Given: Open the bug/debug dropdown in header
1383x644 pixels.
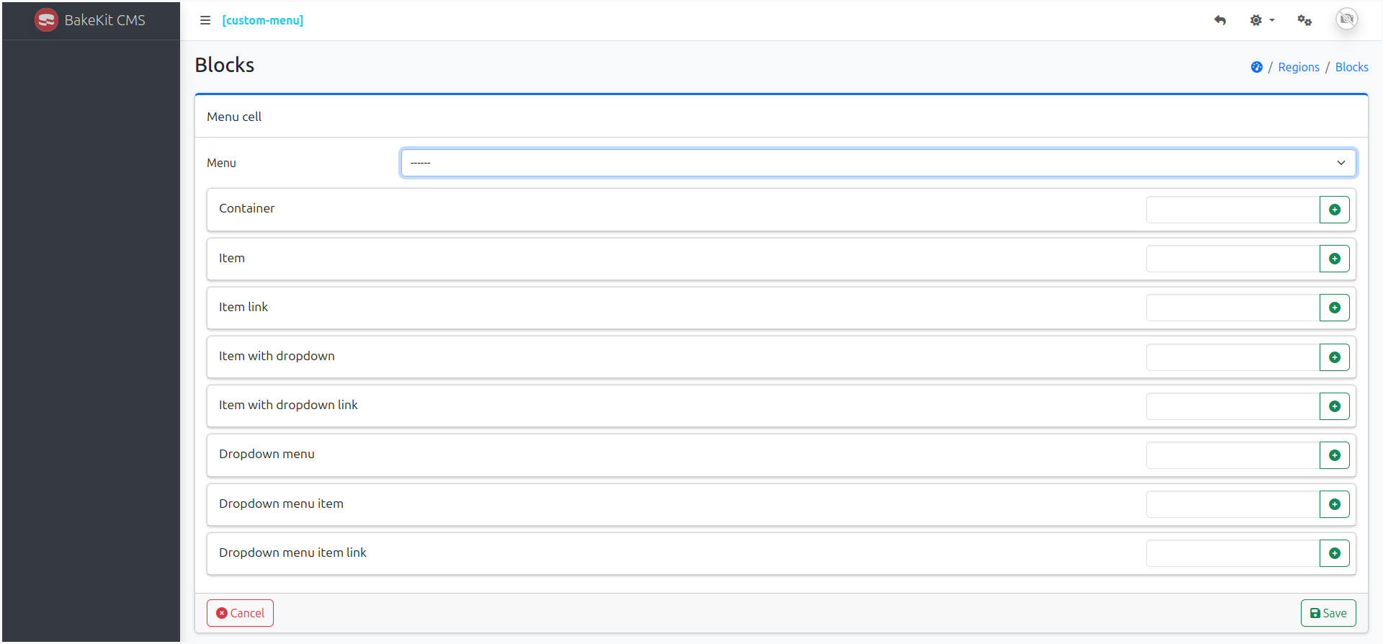Looking at the screenshot, I should [x=1262, y=20].
